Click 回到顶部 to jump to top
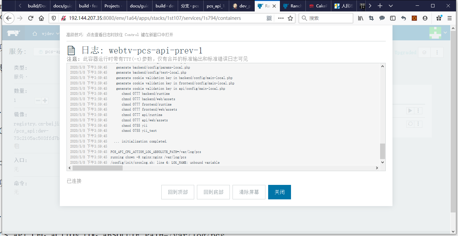 click(x=178, y=192)
